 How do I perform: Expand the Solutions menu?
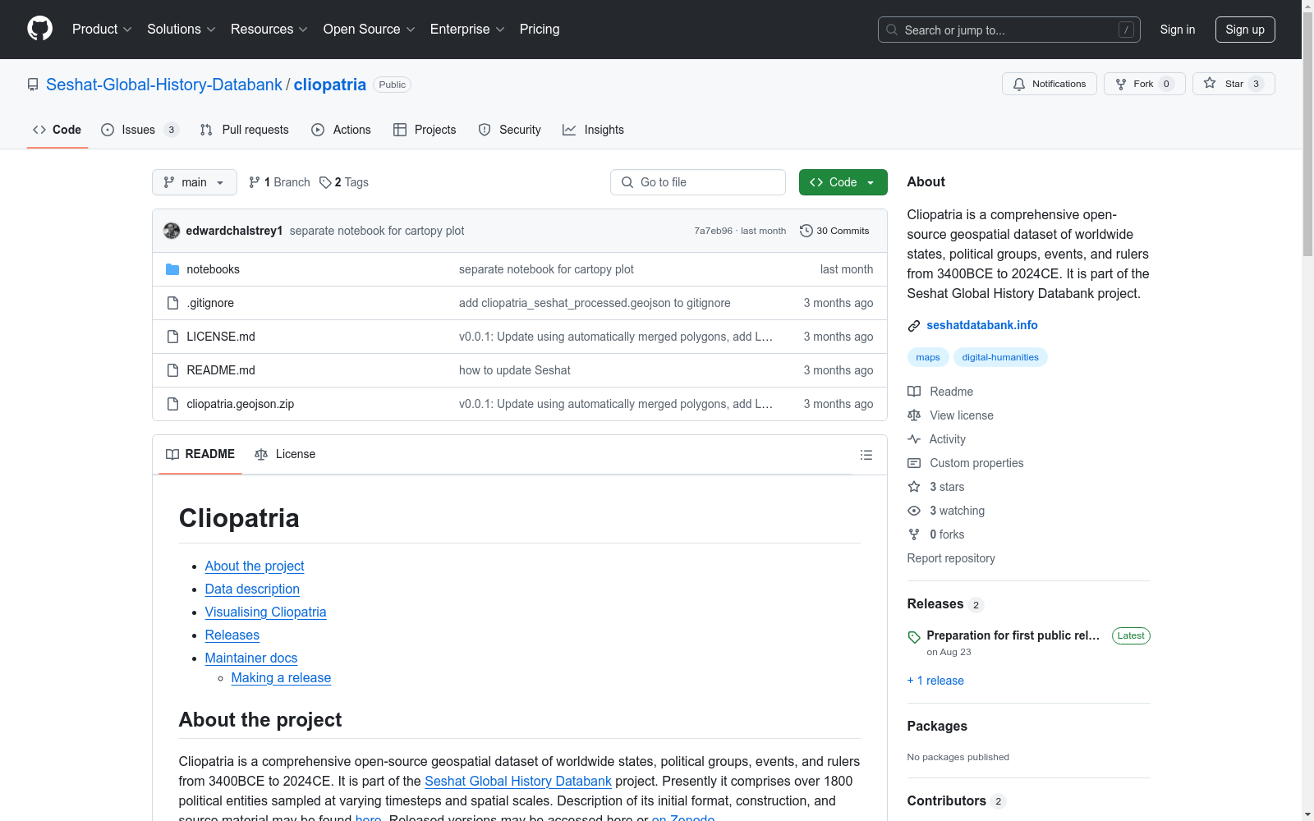181,30
